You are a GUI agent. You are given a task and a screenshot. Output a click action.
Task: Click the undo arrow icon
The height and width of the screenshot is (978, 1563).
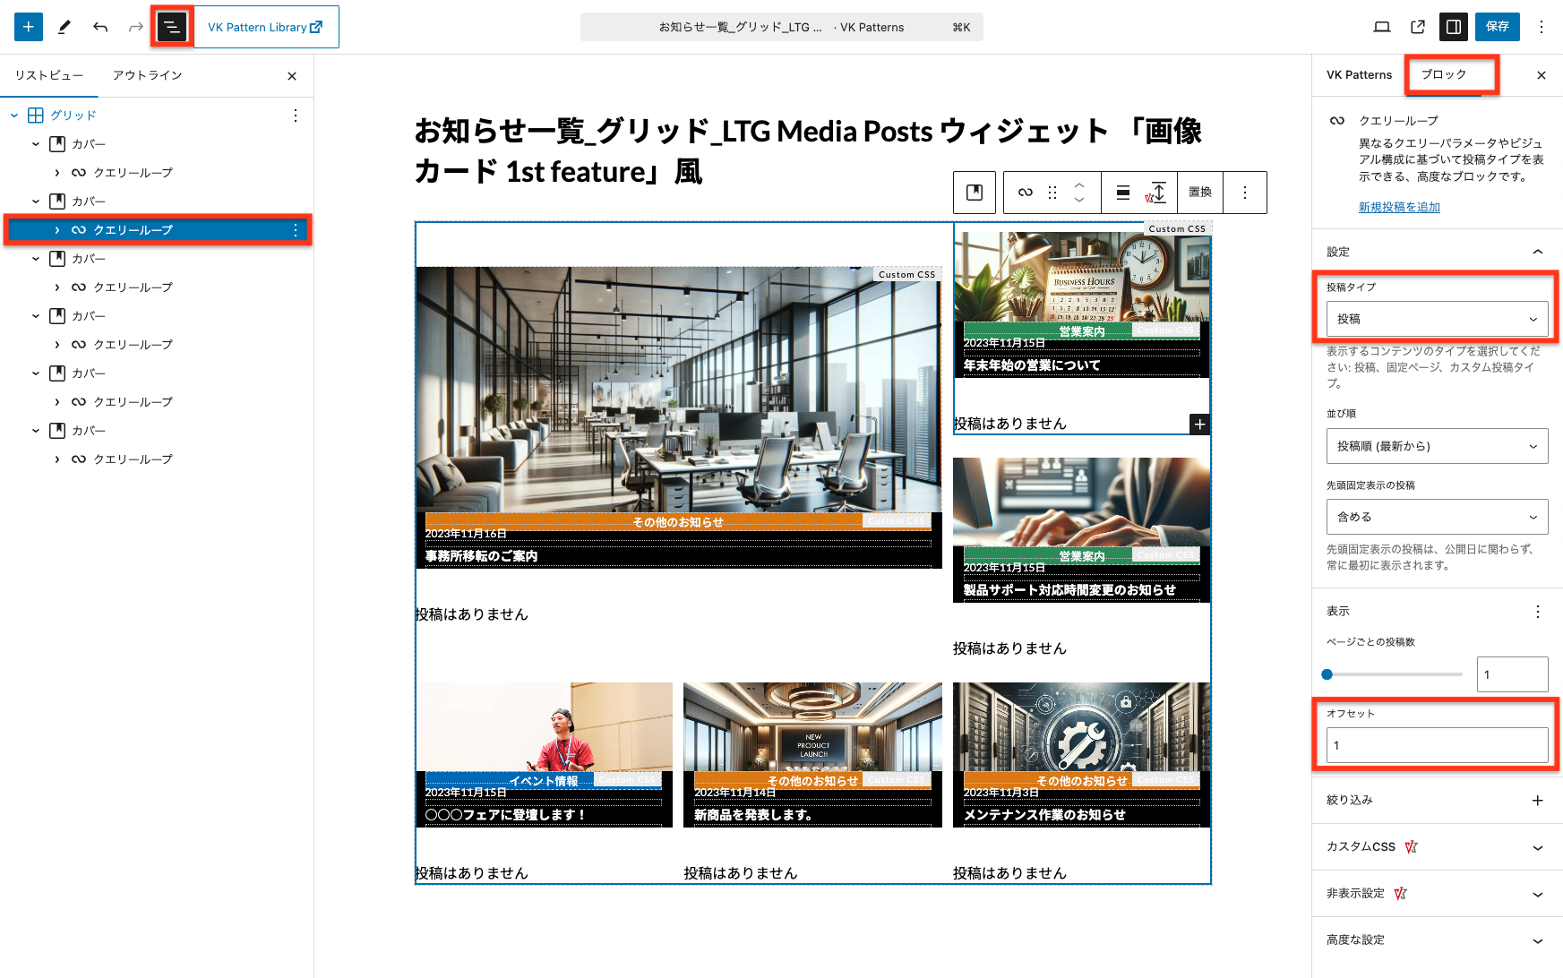coord(100,27)
